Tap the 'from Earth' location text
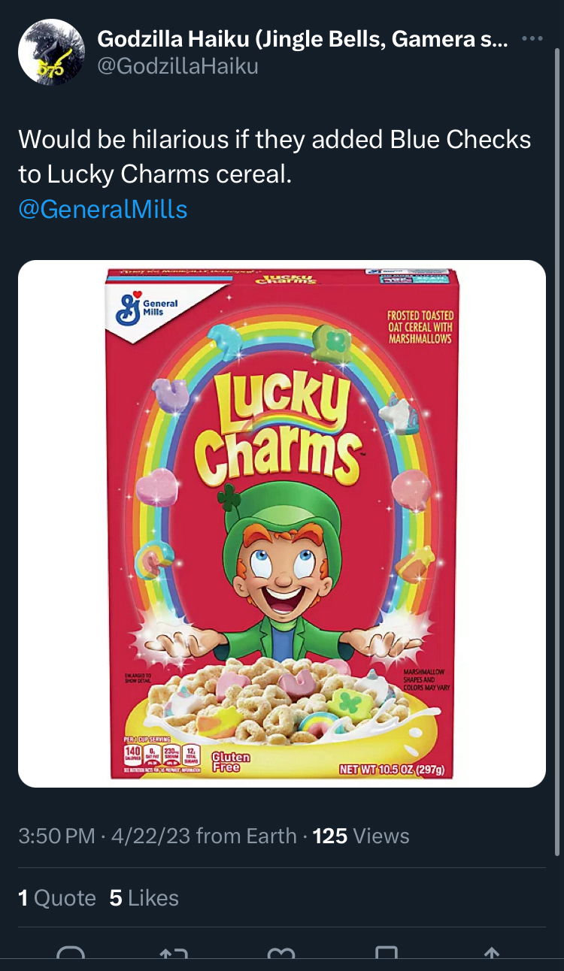Viewport: 564px width, 971px height. [247, 836]
